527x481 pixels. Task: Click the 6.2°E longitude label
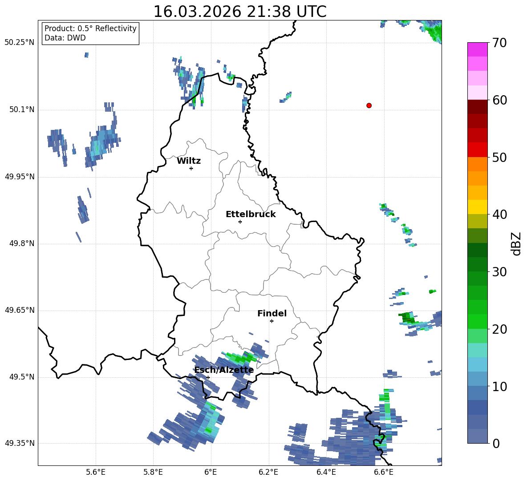click(x=268, y=473)
